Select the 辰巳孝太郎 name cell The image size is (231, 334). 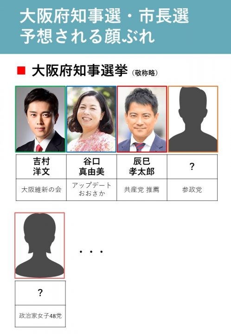(142, 167)
